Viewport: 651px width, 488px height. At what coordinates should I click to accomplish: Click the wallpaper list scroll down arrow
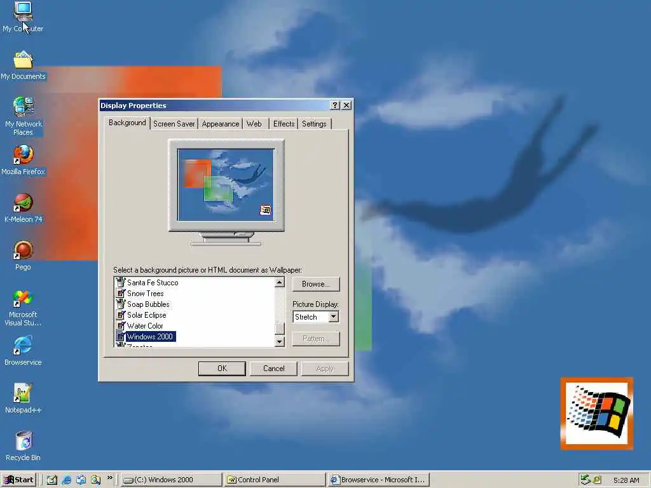280,341
